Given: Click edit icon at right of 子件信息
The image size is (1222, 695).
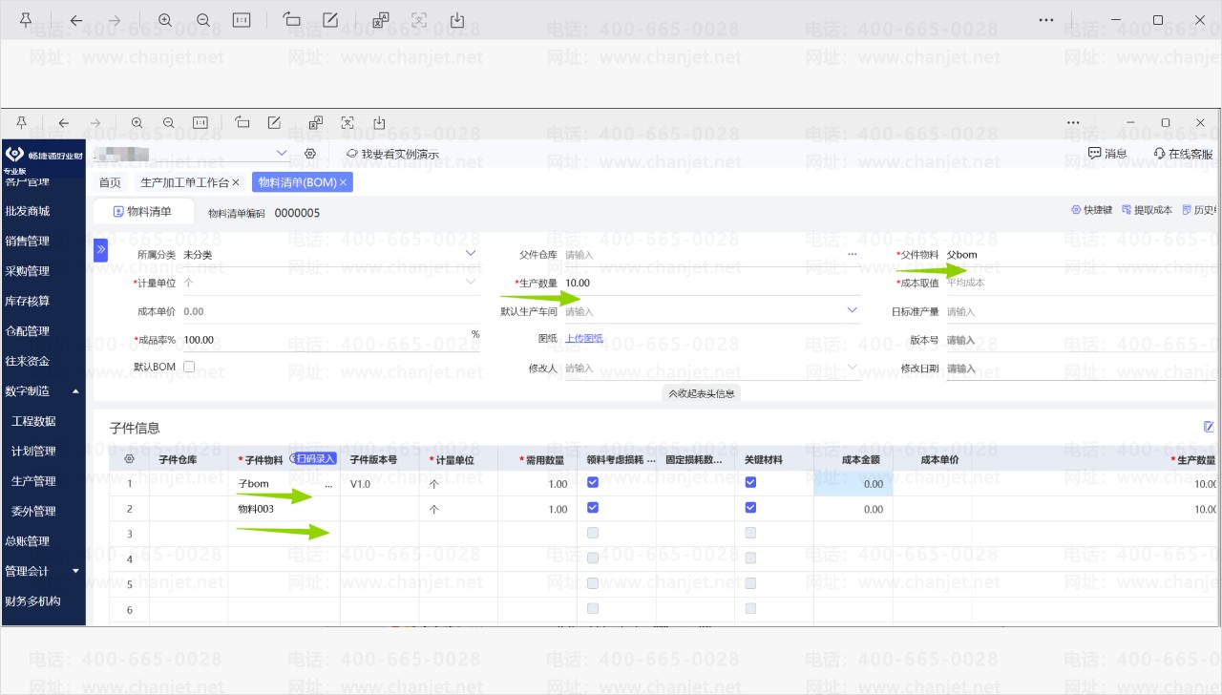Looking at the screenshot, I should click(1210, 427).
